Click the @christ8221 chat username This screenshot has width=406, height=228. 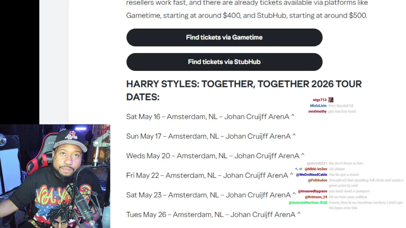click(317, 163)
